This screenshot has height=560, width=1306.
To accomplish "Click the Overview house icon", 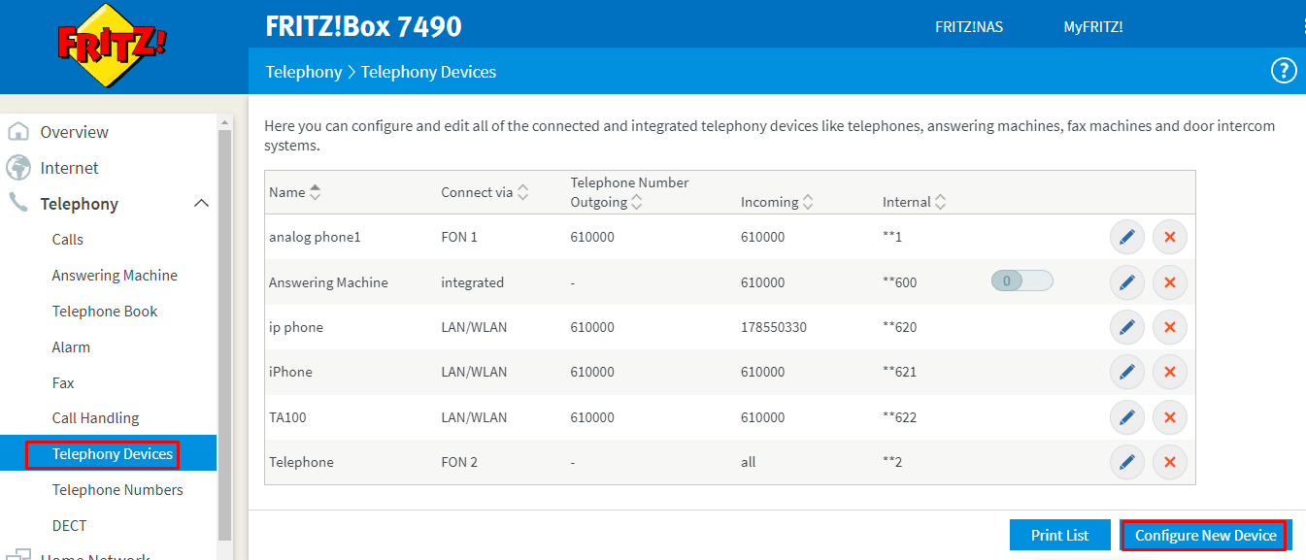I will [x=18, y=132].
